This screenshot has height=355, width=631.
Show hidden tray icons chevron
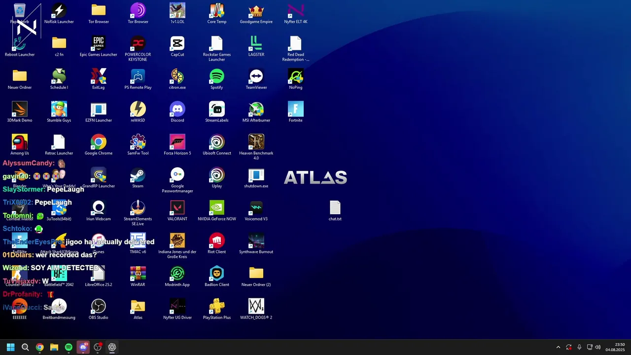tap(558, 347)
